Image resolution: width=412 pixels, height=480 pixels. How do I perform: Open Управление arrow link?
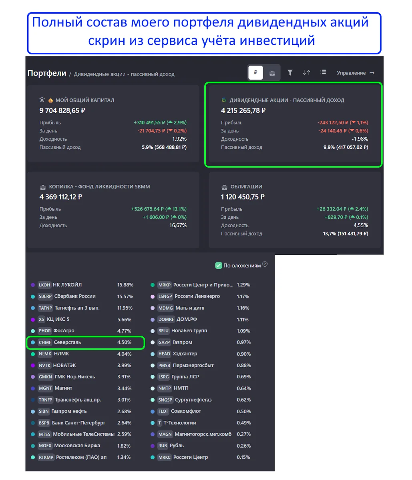pyautogui.click(x=356, y=73)
